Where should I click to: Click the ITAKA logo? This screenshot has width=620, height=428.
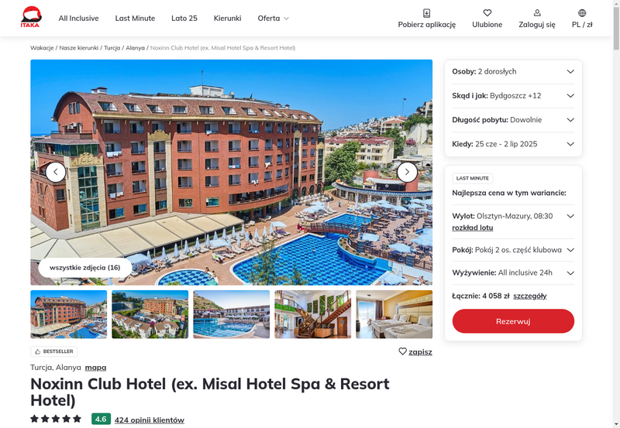[x=31, y=17]
